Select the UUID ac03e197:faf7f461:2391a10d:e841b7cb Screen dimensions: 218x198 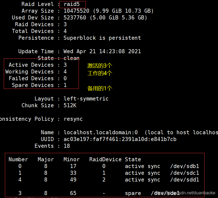[x=120, y=139]
